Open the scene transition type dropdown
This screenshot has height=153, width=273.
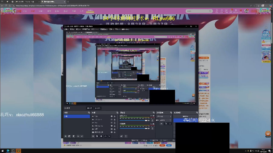tap(164, 116)
